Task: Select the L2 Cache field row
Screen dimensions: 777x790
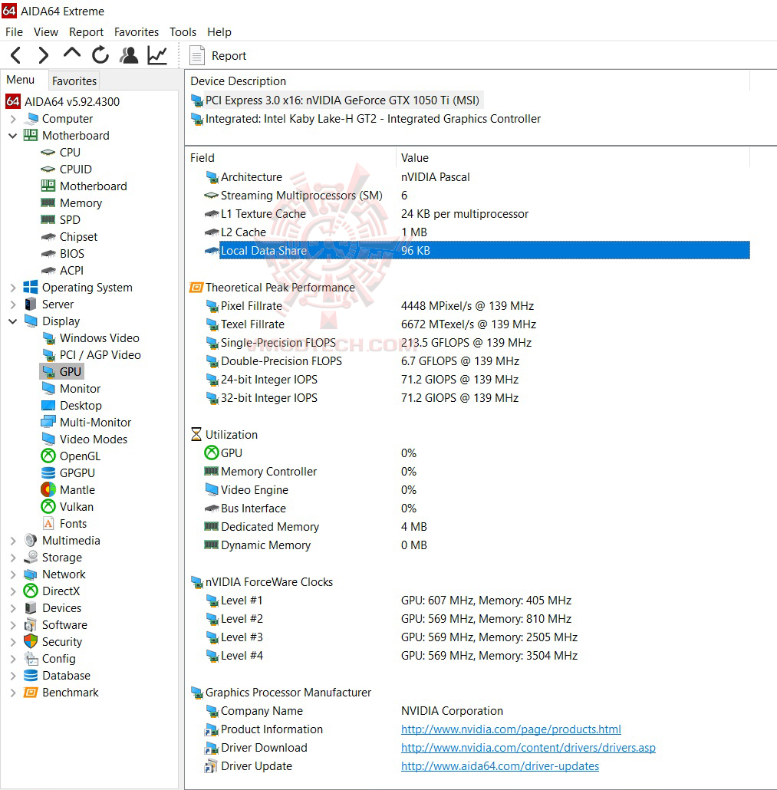Action: coord(477,232)
